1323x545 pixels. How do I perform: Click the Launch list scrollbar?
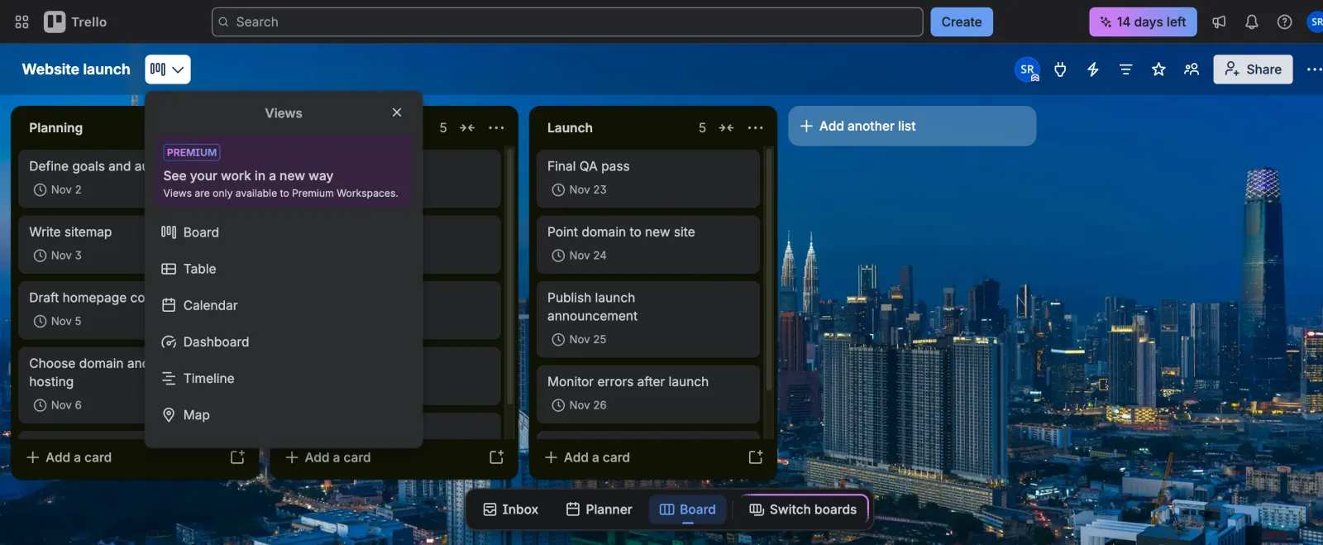pos(769,269)
